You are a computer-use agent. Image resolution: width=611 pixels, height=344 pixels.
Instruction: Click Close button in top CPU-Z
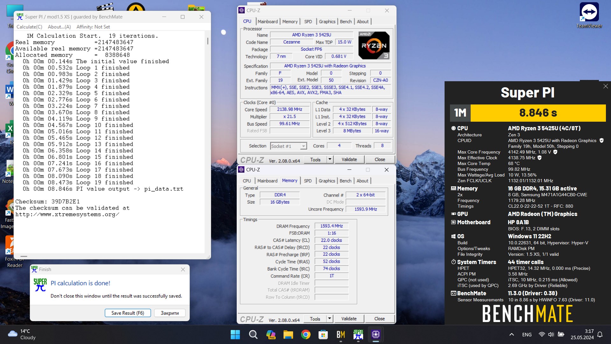(380, 159)
